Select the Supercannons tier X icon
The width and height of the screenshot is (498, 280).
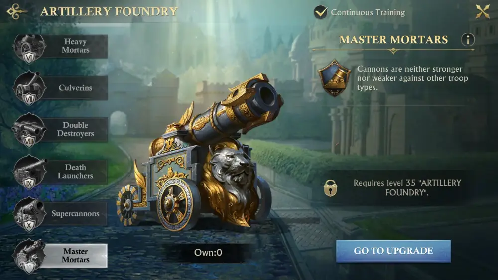click(x=29, y=214)
